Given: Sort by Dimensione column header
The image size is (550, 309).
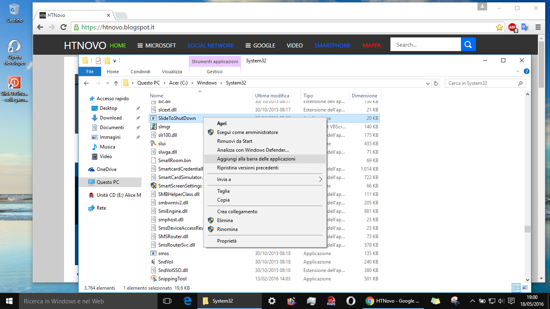Looking at the screenshot, I should point(365,96).
